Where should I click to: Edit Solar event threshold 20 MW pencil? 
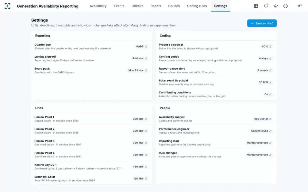[x=270, y=82]
